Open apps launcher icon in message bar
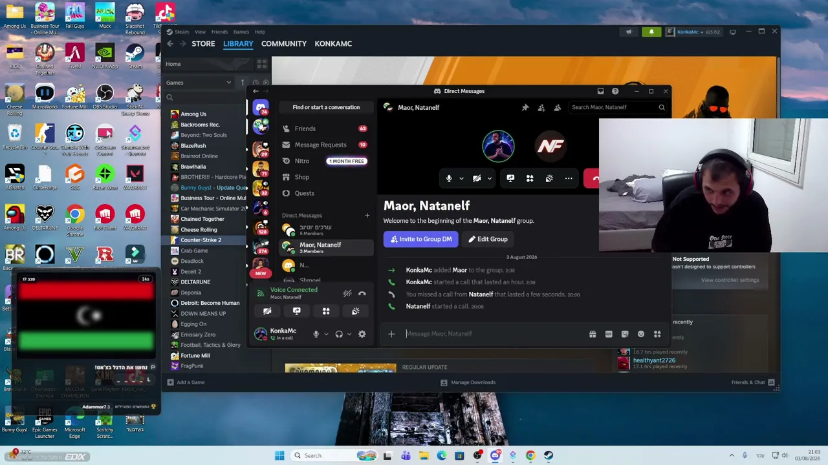The image size is (828, 465). coord(657,334)
